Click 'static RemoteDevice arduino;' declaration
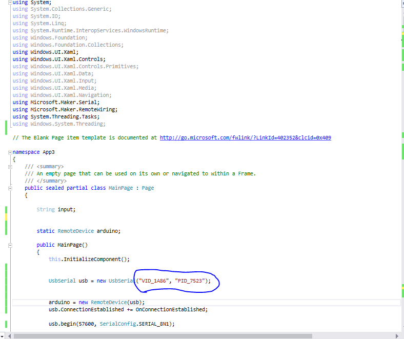 (78, 231)
